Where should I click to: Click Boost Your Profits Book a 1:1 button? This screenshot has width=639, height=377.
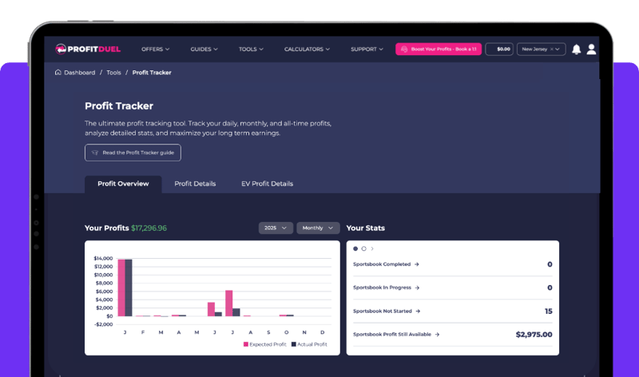point(439,49)
